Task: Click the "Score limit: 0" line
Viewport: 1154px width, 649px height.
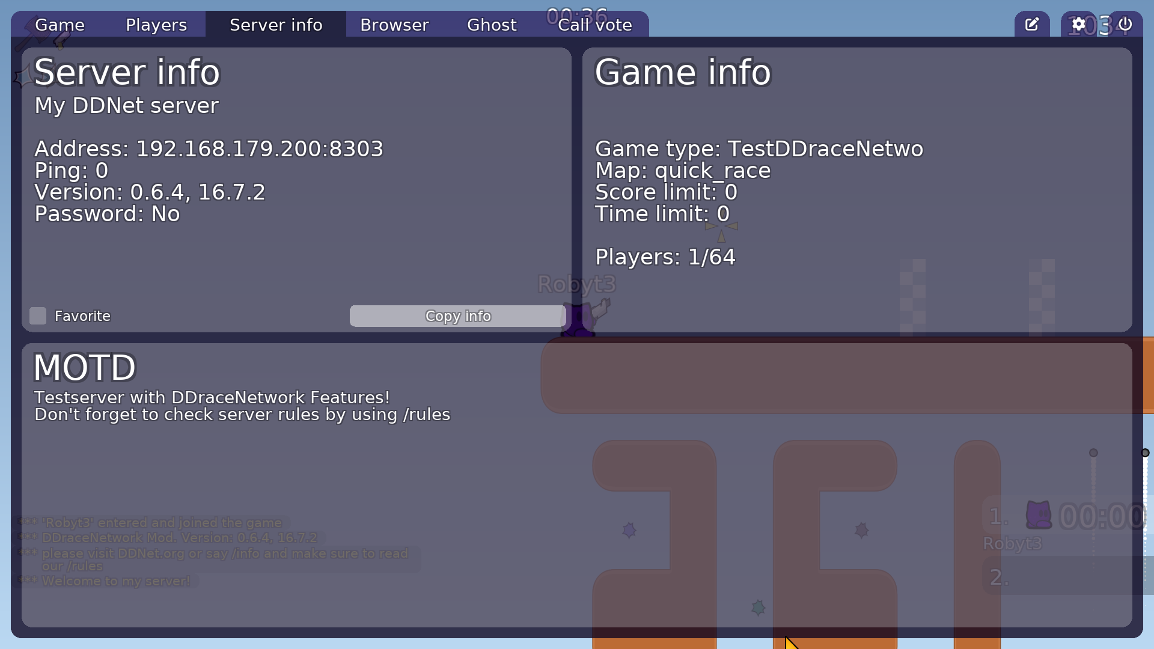Action: point(666,192)
